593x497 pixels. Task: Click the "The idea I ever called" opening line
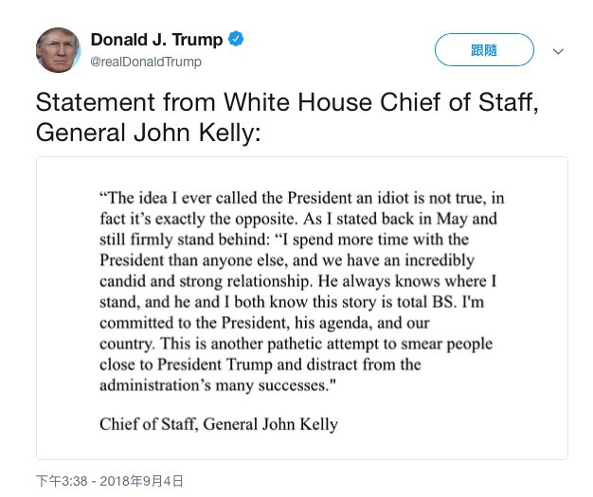click(x=301, y=198)
